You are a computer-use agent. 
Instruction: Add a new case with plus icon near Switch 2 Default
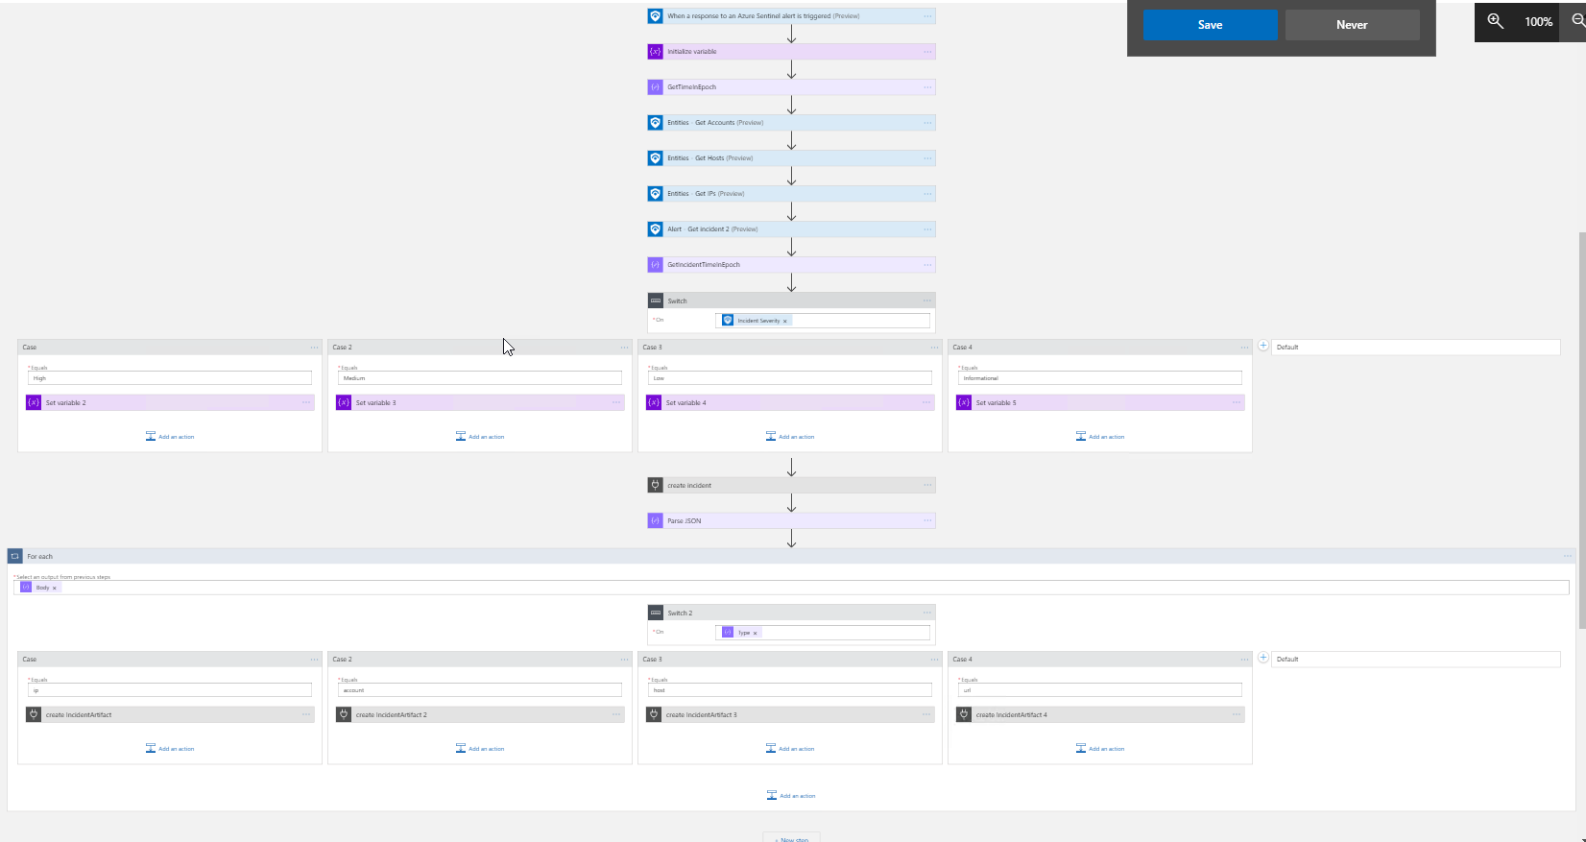pyautogui.click(x=1263, y=658)
